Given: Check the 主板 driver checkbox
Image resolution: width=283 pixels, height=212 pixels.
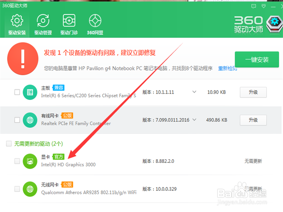Looking at the screenshot, I should tap(17, 92).
